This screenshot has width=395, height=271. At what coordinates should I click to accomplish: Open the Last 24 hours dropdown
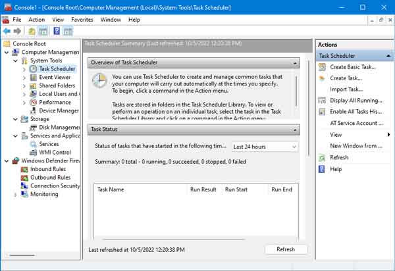pyautogui.click(x=265, y=147)
